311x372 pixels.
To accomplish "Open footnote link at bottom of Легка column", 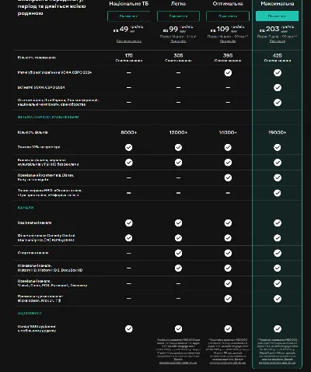I will coord(178,363).
